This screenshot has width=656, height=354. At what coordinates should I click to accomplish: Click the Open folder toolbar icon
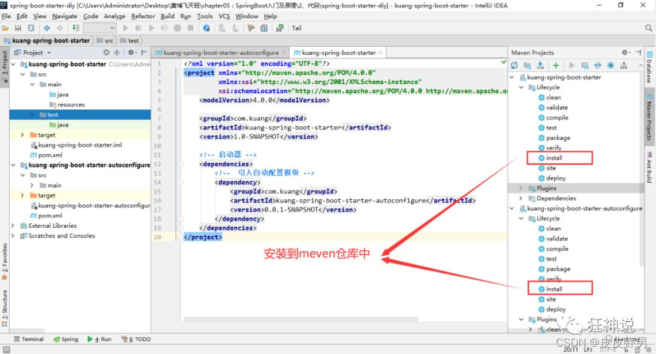tap(5, 28)
